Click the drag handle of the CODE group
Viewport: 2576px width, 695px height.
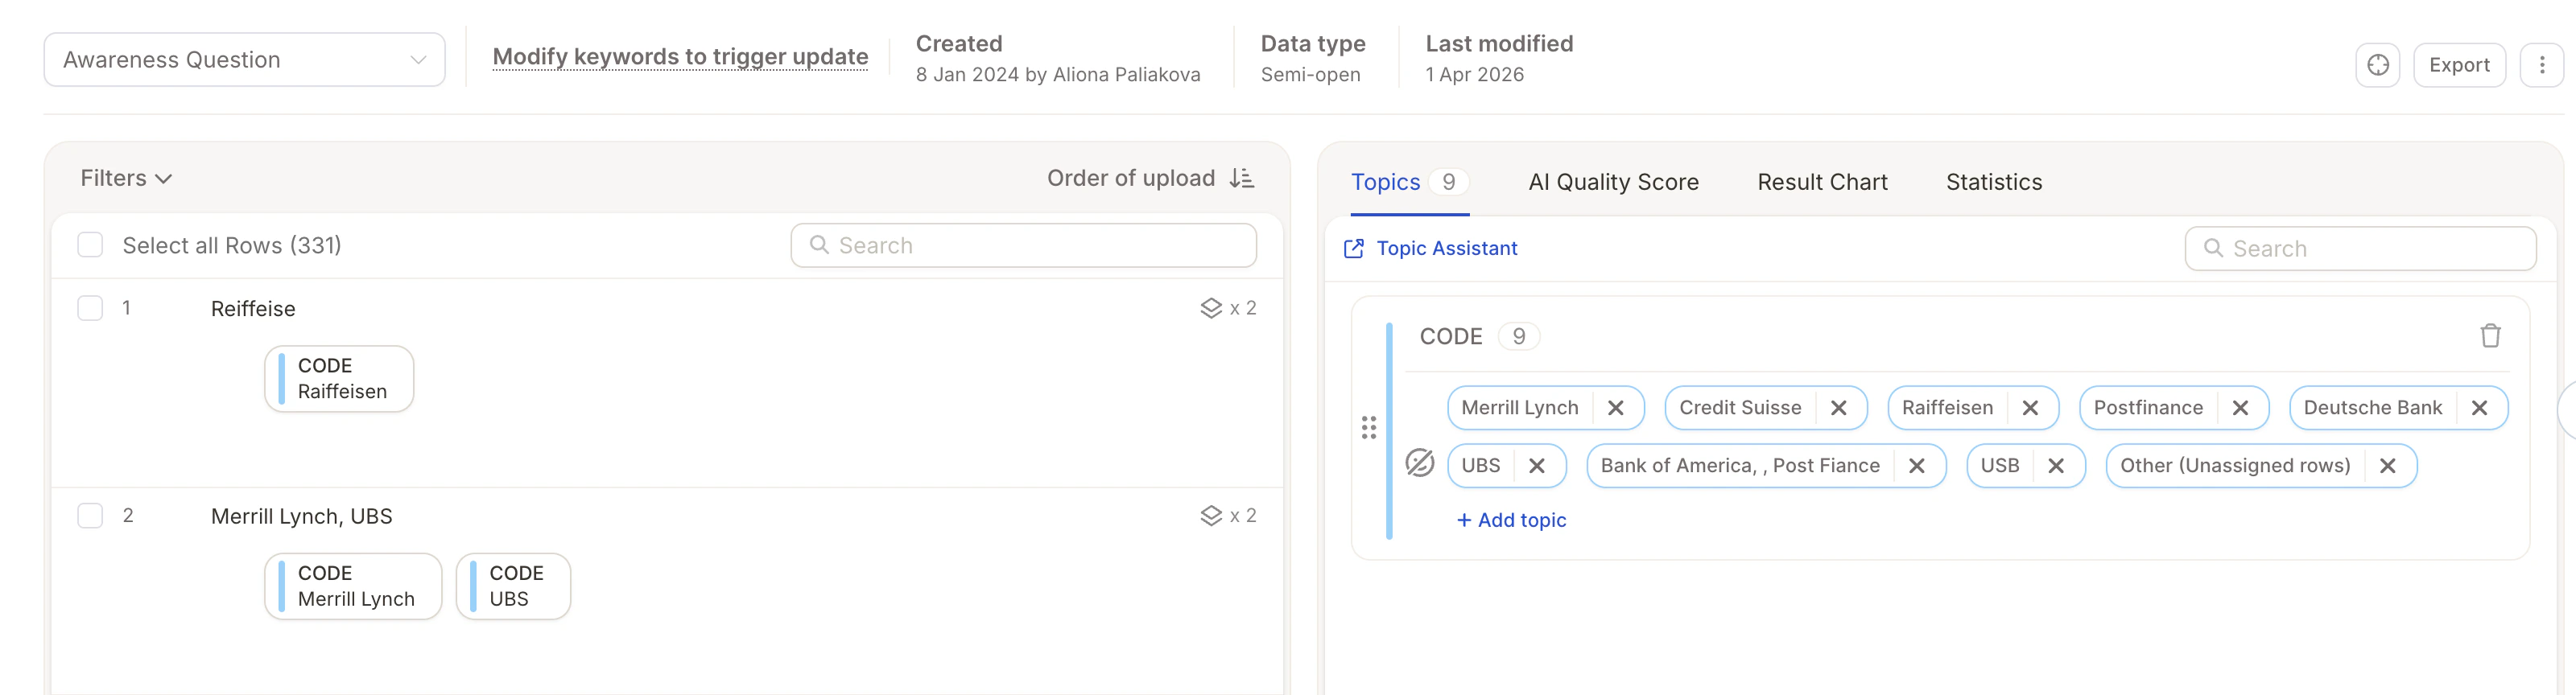click(1369, 427)
